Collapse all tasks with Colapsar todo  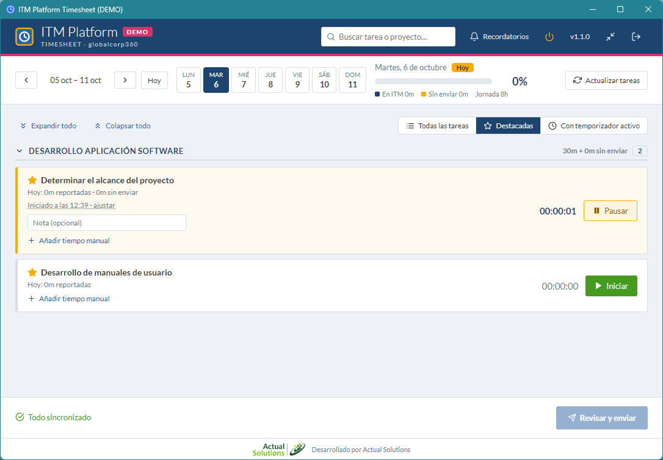pos(123,126)
